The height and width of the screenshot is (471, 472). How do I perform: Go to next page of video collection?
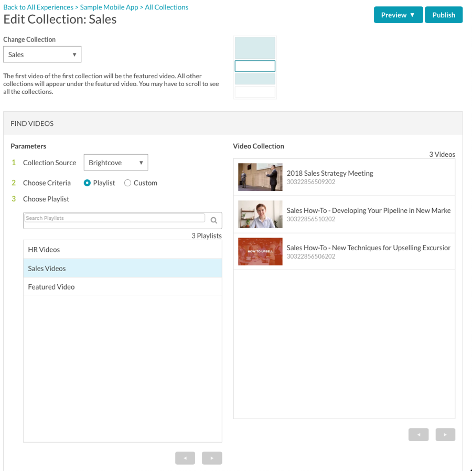click(x=445, y=434)
